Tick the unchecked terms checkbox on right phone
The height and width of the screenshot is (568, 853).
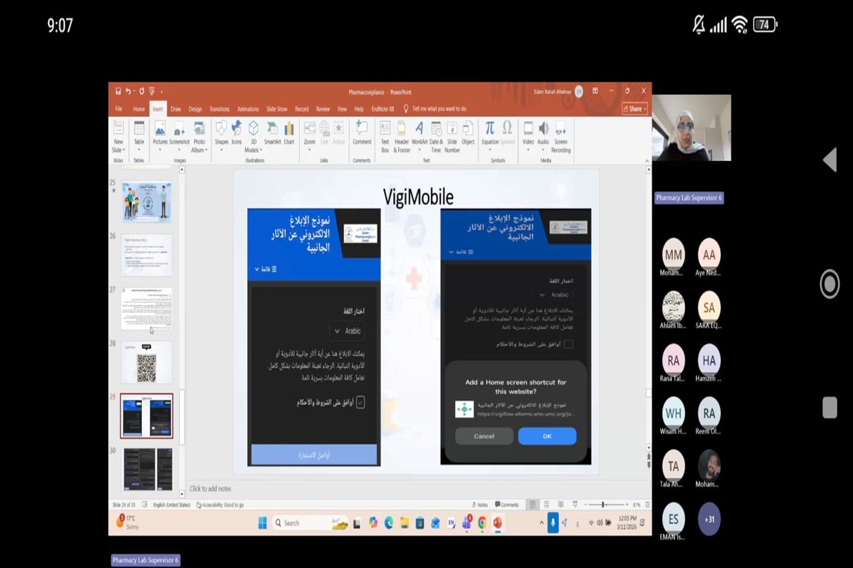pos(568,344)
